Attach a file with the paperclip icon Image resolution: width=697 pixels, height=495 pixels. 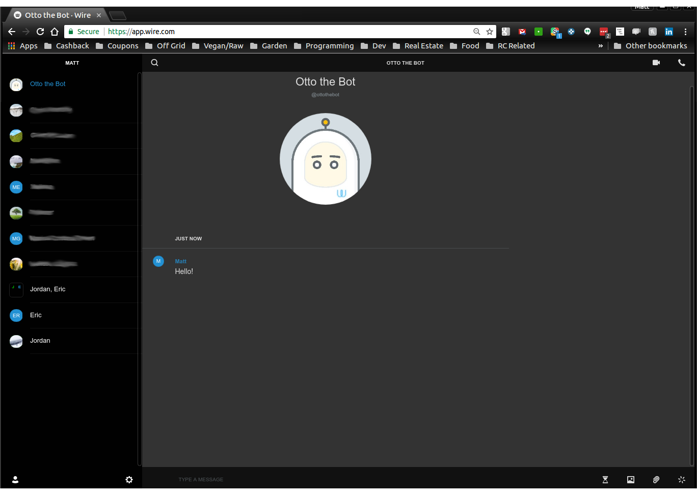tap(656, 479)
